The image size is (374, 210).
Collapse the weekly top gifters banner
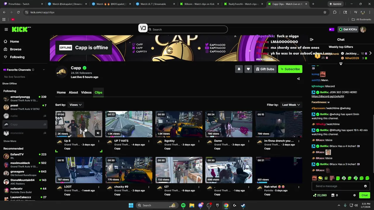[341, 64]
